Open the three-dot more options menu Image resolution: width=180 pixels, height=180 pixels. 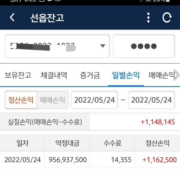coord(148,17)
